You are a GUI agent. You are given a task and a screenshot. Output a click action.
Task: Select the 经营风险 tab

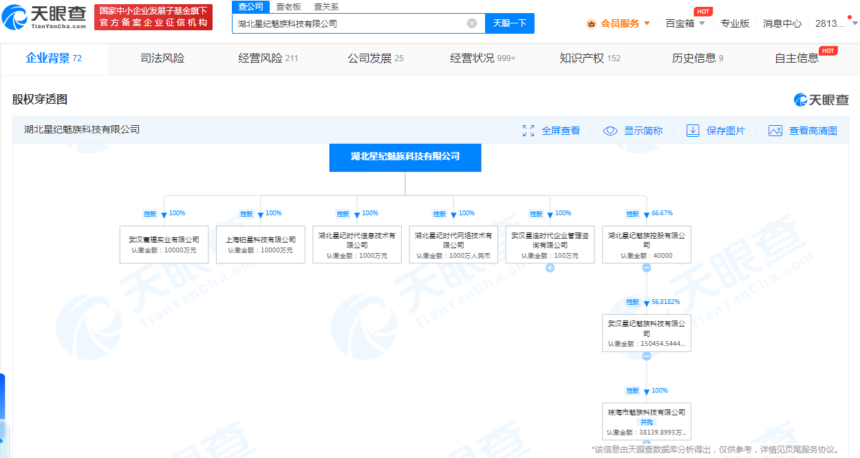[x=268, y=58]
